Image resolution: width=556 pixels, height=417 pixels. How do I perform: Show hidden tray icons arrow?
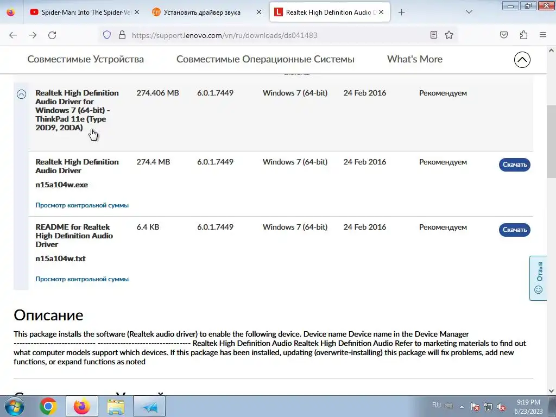[x=462, y=407]
